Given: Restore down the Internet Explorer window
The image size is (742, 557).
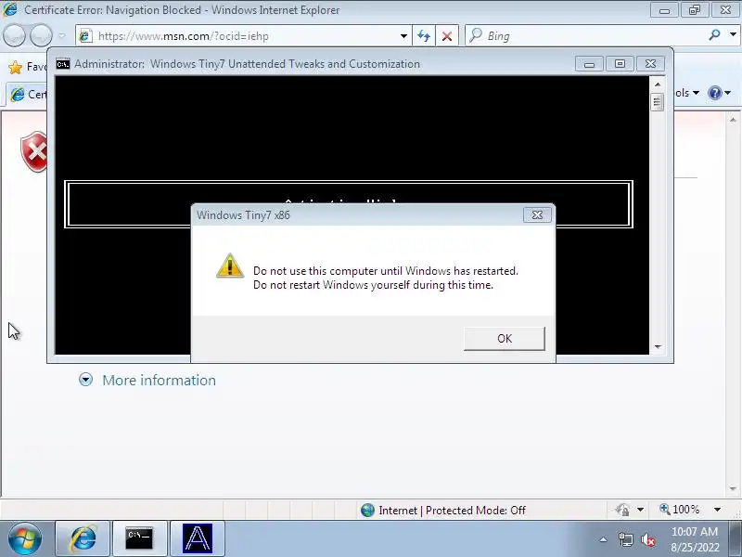Looking at the screenshot, I should point(695,10).
